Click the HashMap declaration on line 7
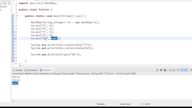 pos(65,22)
